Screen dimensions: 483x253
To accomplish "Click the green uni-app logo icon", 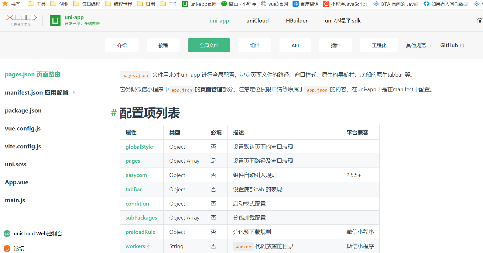I will pyautogui.click(x=55, y=20).
